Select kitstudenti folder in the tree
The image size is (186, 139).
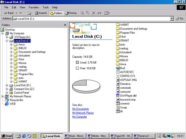[x=24, y=56]
